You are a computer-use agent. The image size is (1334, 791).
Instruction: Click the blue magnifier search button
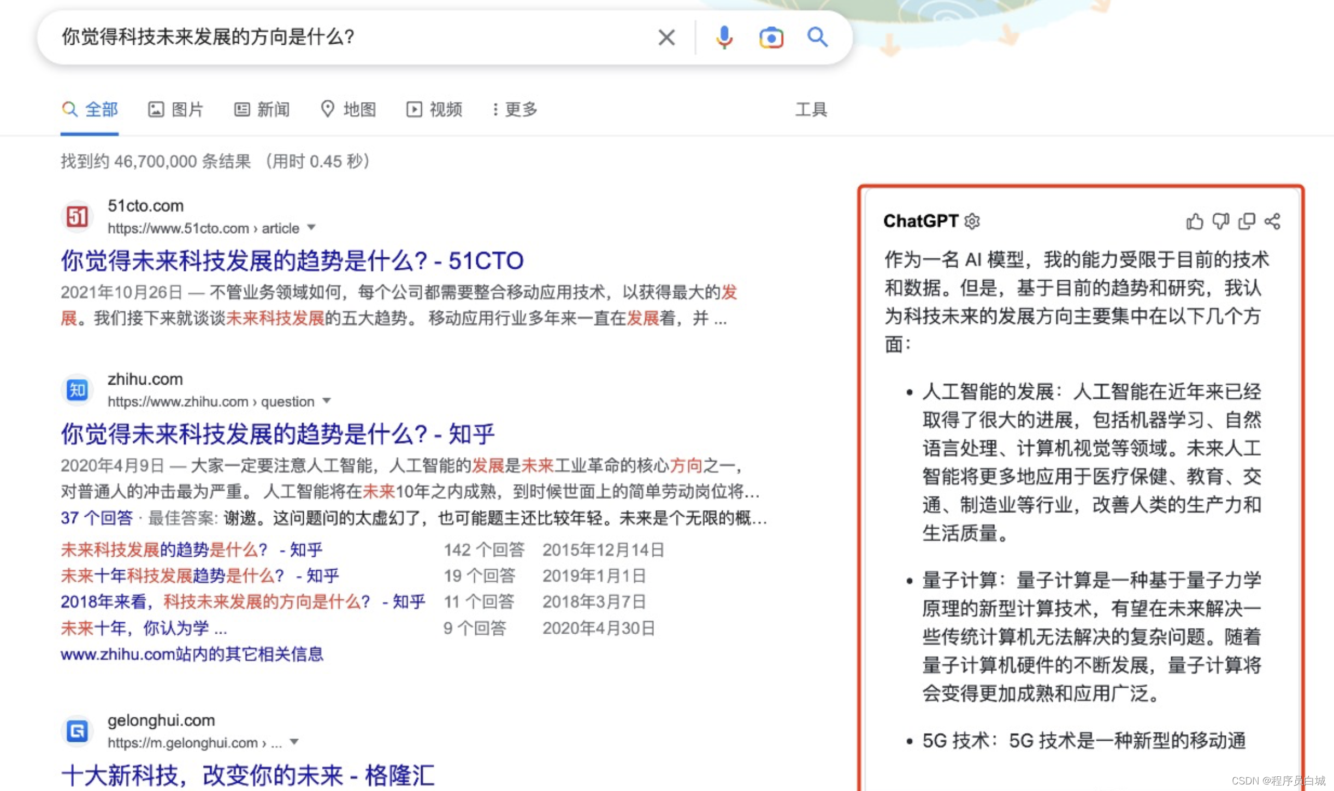click(818, 37)
